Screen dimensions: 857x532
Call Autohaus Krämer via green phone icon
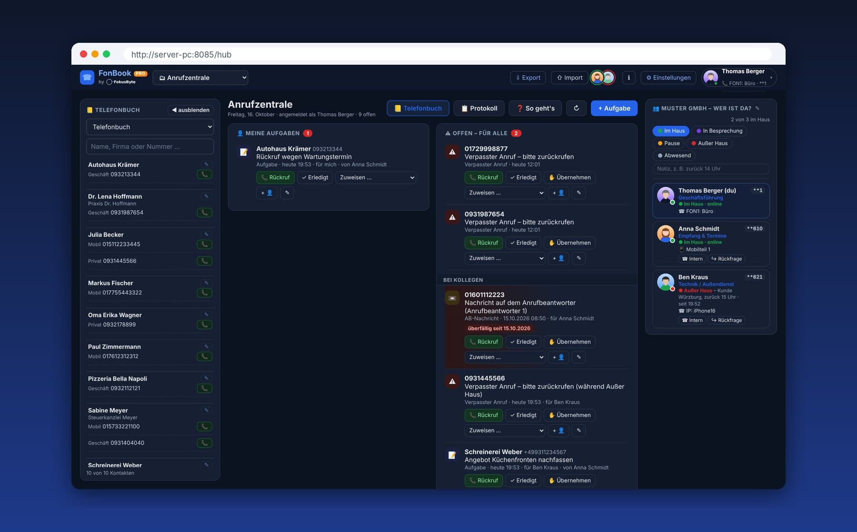click(x=204, y=174)
